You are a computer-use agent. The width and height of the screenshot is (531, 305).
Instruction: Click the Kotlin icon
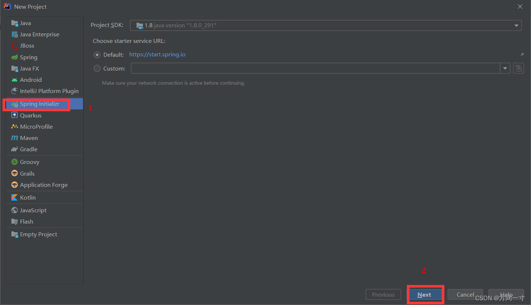(15, 198)
